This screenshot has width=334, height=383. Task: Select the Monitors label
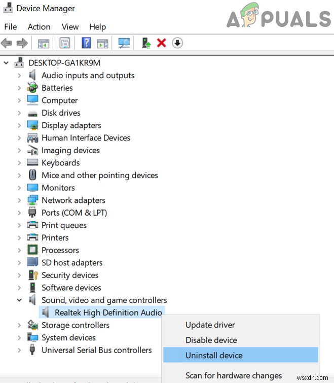(x=58, y=188)
